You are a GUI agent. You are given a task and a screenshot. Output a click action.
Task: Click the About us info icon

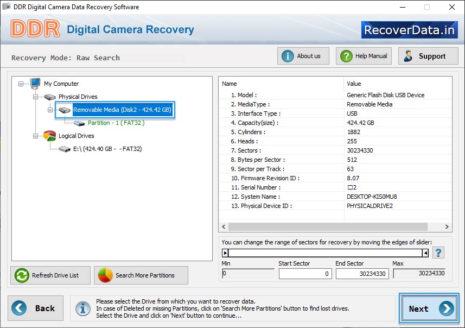point(288,56)
